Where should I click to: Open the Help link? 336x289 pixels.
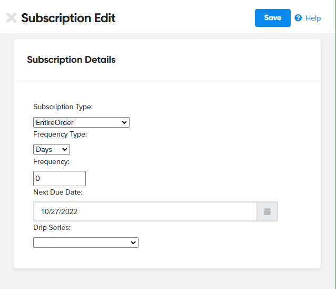313,18
